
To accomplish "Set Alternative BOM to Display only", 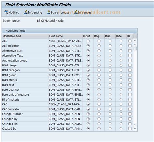I will pos(110,51).
